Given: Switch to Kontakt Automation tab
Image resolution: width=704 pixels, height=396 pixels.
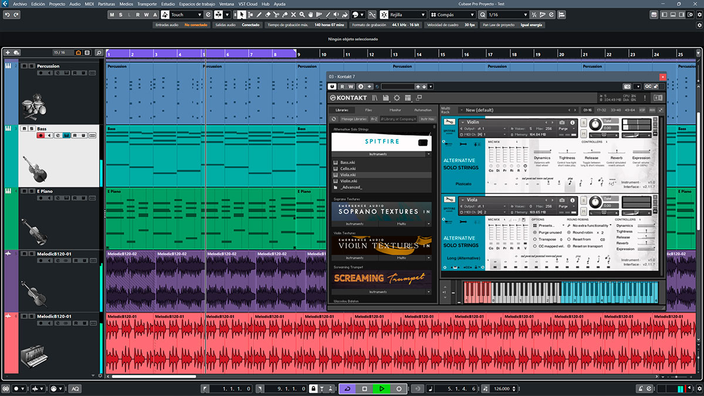Looking at the screenshot, I should pos(423,110).
